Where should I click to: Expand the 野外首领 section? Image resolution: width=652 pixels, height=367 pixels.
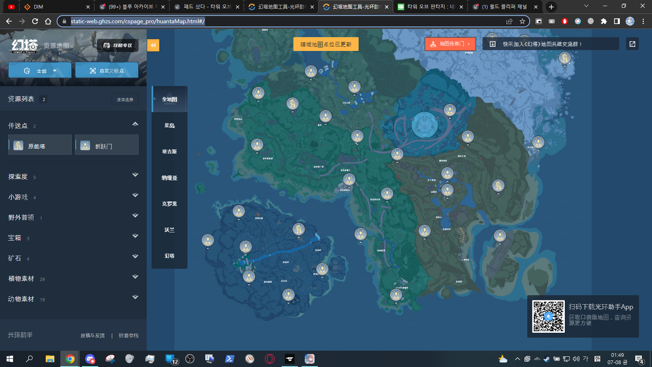click(x=135, y=216)
